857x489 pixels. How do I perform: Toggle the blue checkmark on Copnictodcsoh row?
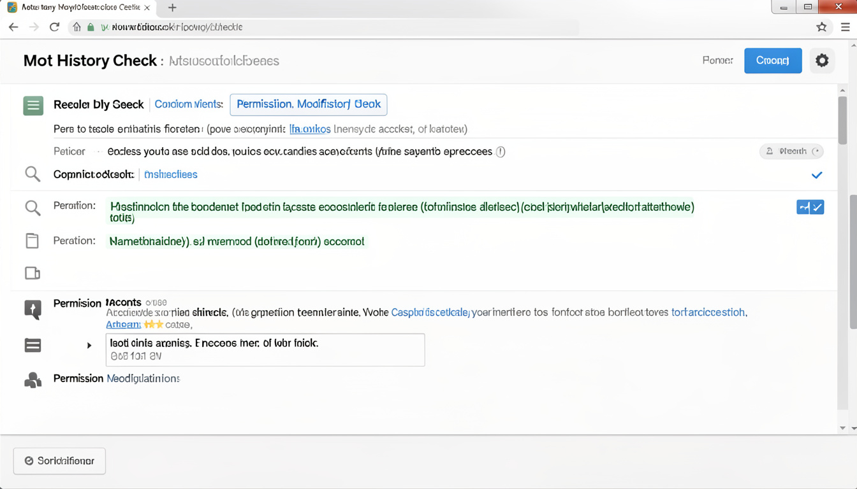point(816,175)
